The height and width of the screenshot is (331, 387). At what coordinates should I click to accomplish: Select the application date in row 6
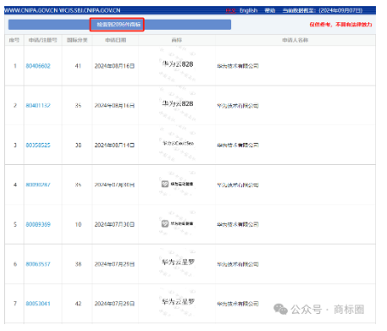[115, 264]
